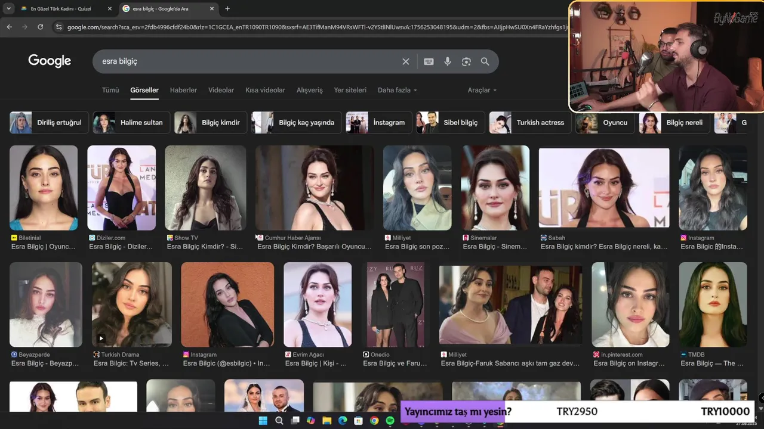Viewport: 764px width, 429px height.
Task: Open the Yer siteleri tab
Action: (350, 90)
